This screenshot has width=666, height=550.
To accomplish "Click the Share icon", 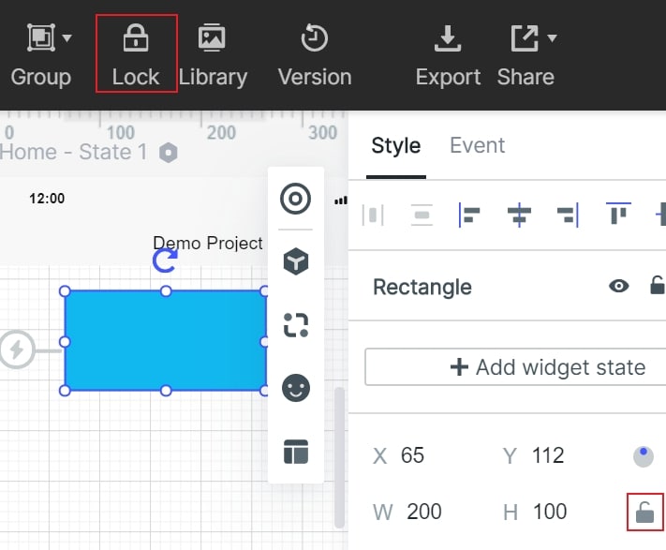I will point(525,38).
